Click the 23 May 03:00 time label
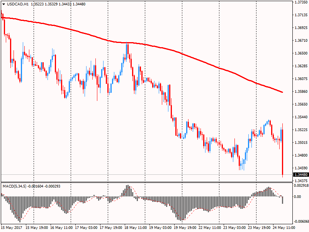This screenshot has height=232, width=309. (x=234, y=228)
